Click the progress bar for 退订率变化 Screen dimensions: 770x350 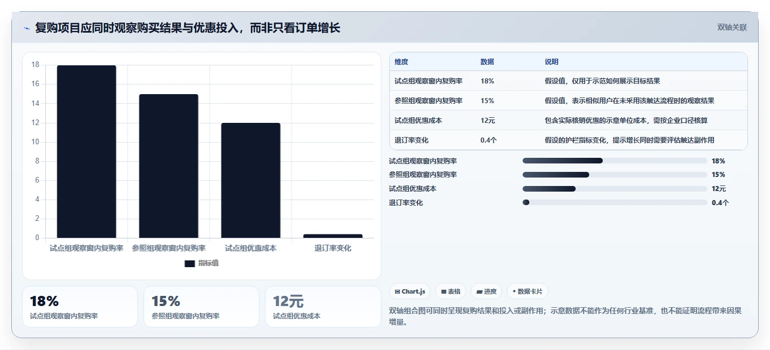tap(615, 202)
